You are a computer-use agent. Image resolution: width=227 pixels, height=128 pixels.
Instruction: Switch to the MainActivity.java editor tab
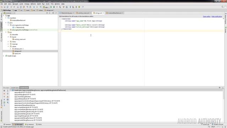[x=67, y=13]
